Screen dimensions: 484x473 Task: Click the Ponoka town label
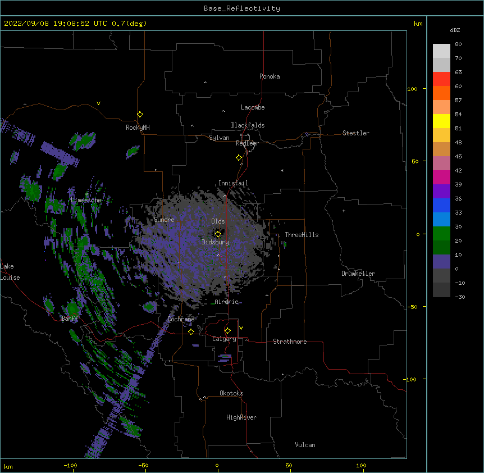pos(270,76)
